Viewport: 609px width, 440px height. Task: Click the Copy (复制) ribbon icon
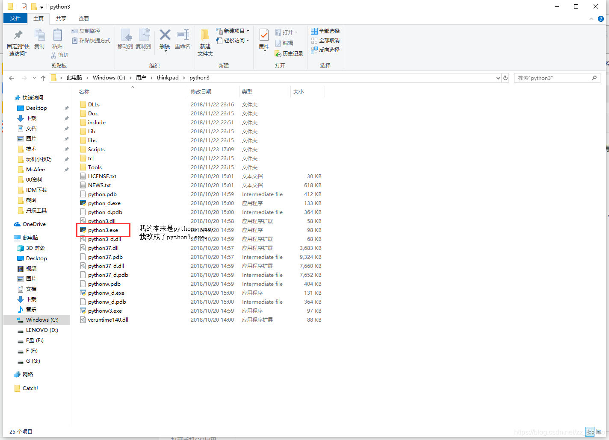(39, 39)
